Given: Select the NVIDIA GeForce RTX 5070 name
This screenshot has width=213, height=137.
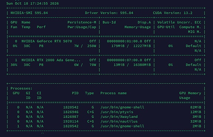Looking at the screenshot, I should pyautogui.click(x=47, y=41).
